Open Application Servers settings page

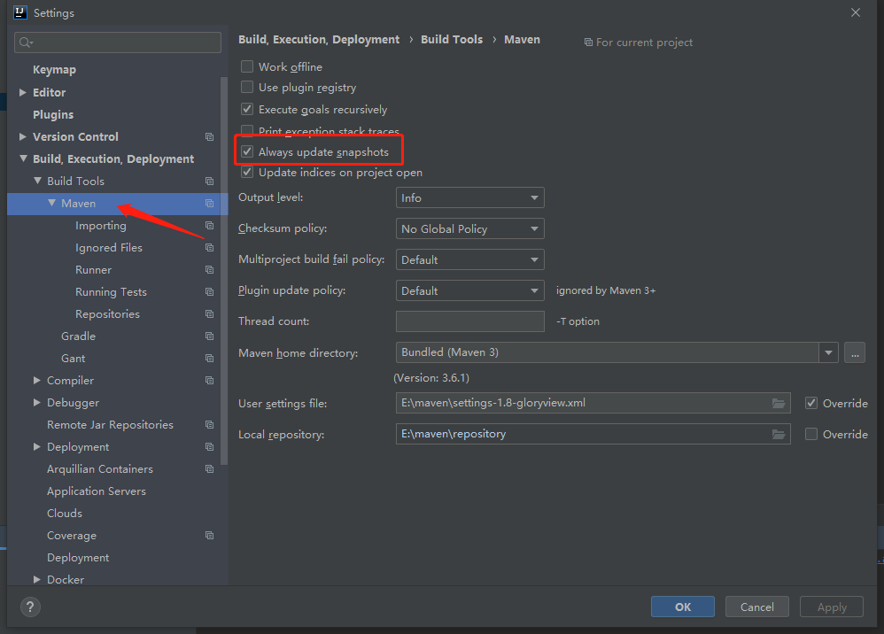pyautogui.click(x=97, y=491)
